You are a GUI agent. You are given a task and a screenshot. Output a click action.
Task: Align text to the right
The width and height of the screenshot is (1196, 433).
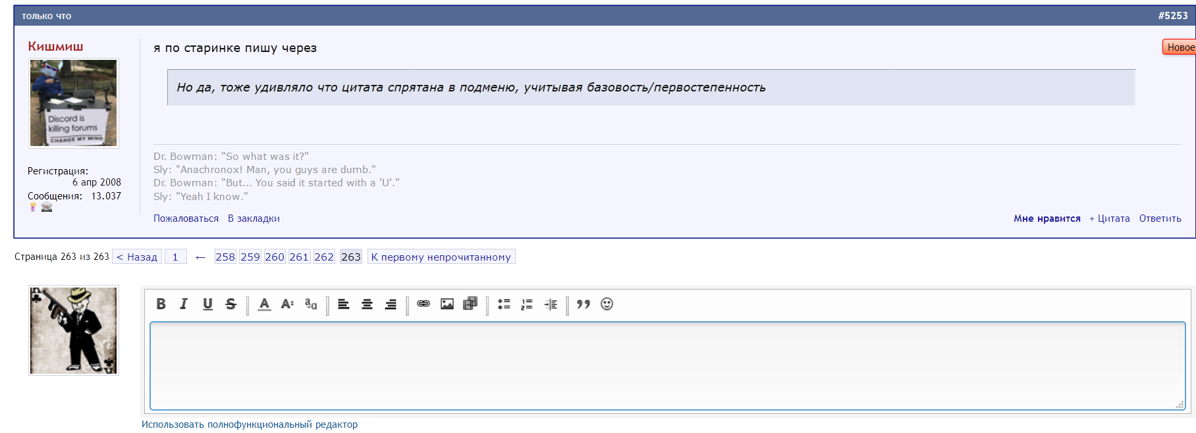pos(391,304)
